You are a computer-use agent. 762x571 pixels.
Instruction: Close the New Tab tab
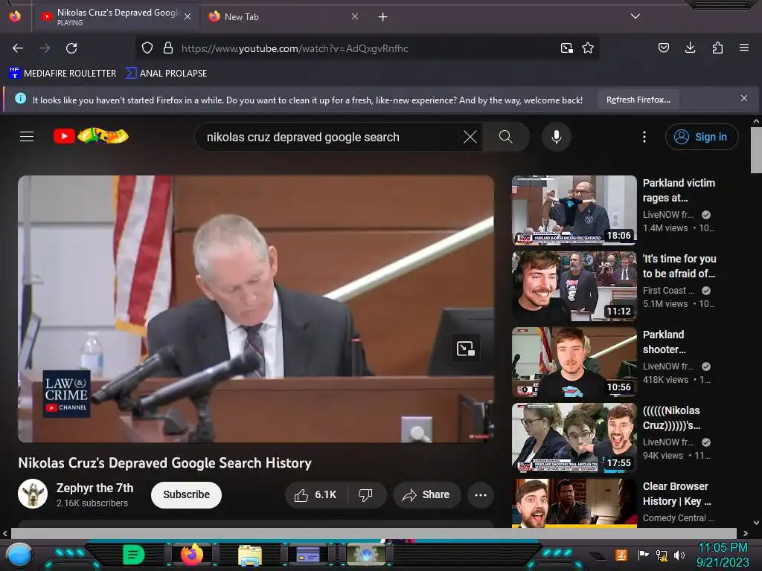click(x=355, y=16)
